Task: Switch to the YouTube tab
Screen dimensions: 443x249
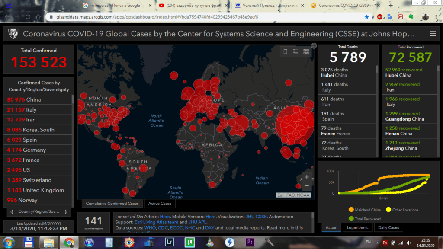Action: 193,5
